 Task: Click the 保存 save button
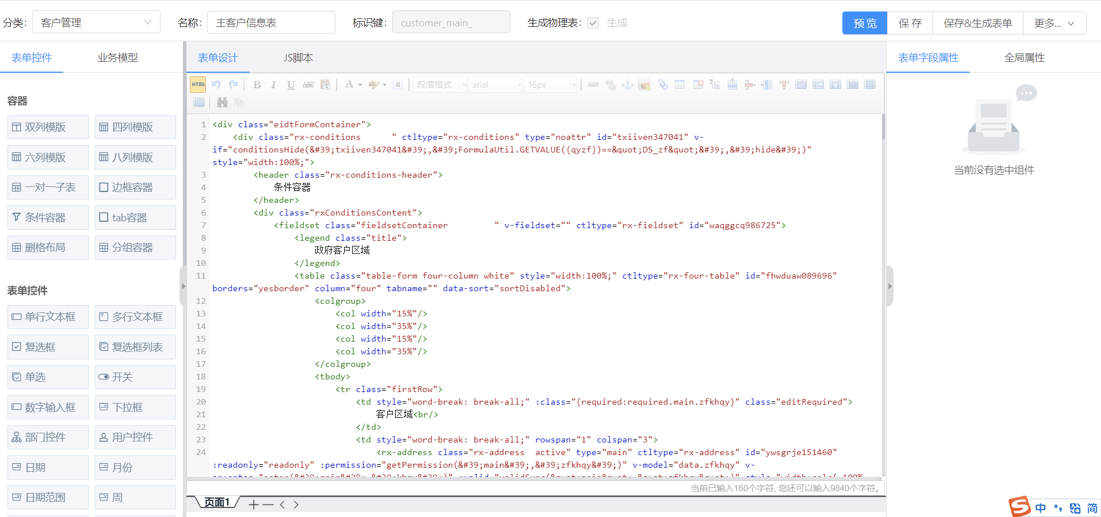(910, 23)
